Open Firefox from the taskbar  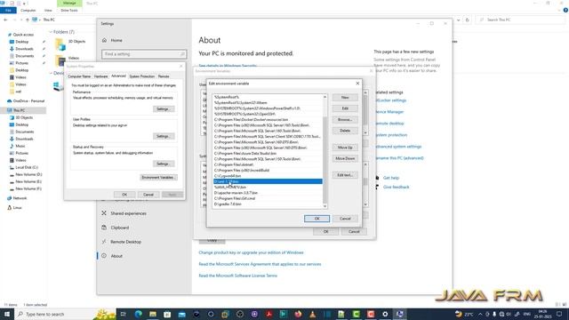tap(298, 314)
